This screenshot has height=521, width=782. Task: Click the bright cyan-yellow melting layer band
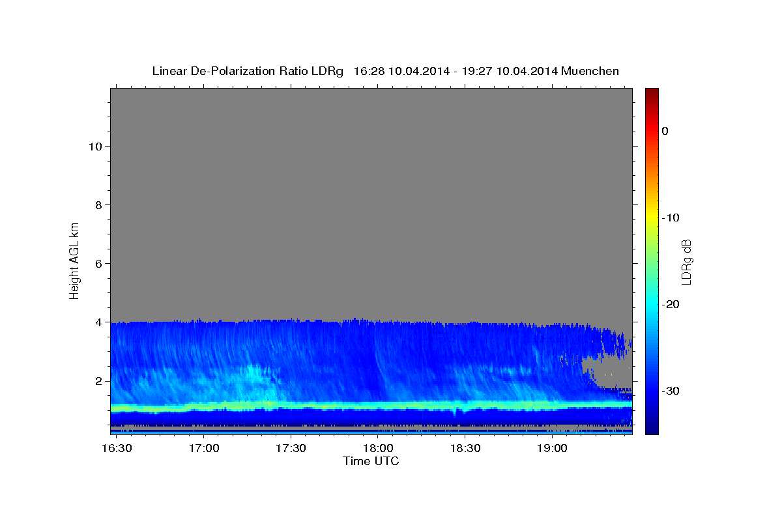click(371, 406)
